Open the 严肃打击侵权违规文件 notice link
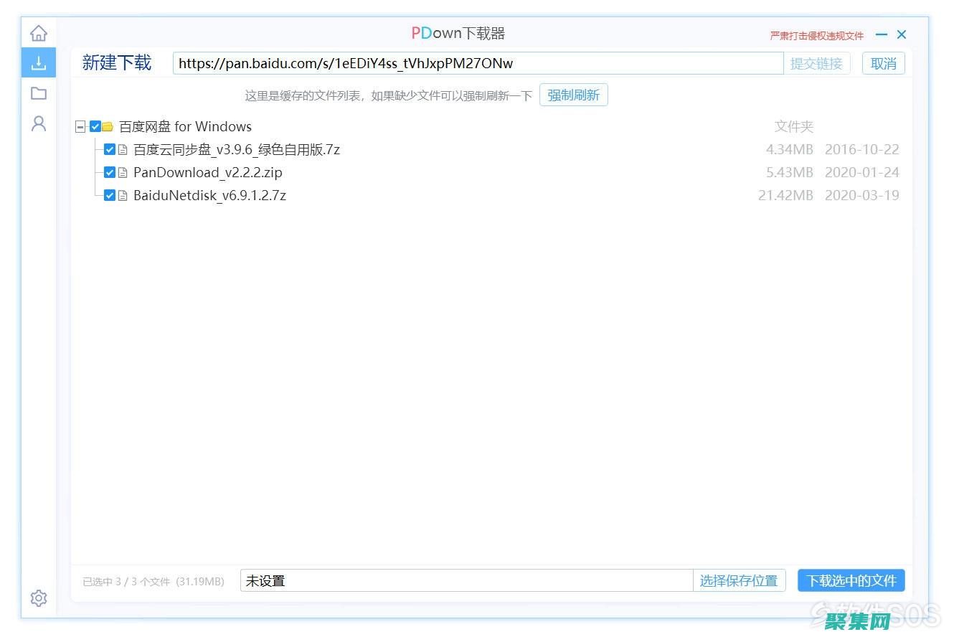This screenshot has height=637, width=954. pos(816,35)
